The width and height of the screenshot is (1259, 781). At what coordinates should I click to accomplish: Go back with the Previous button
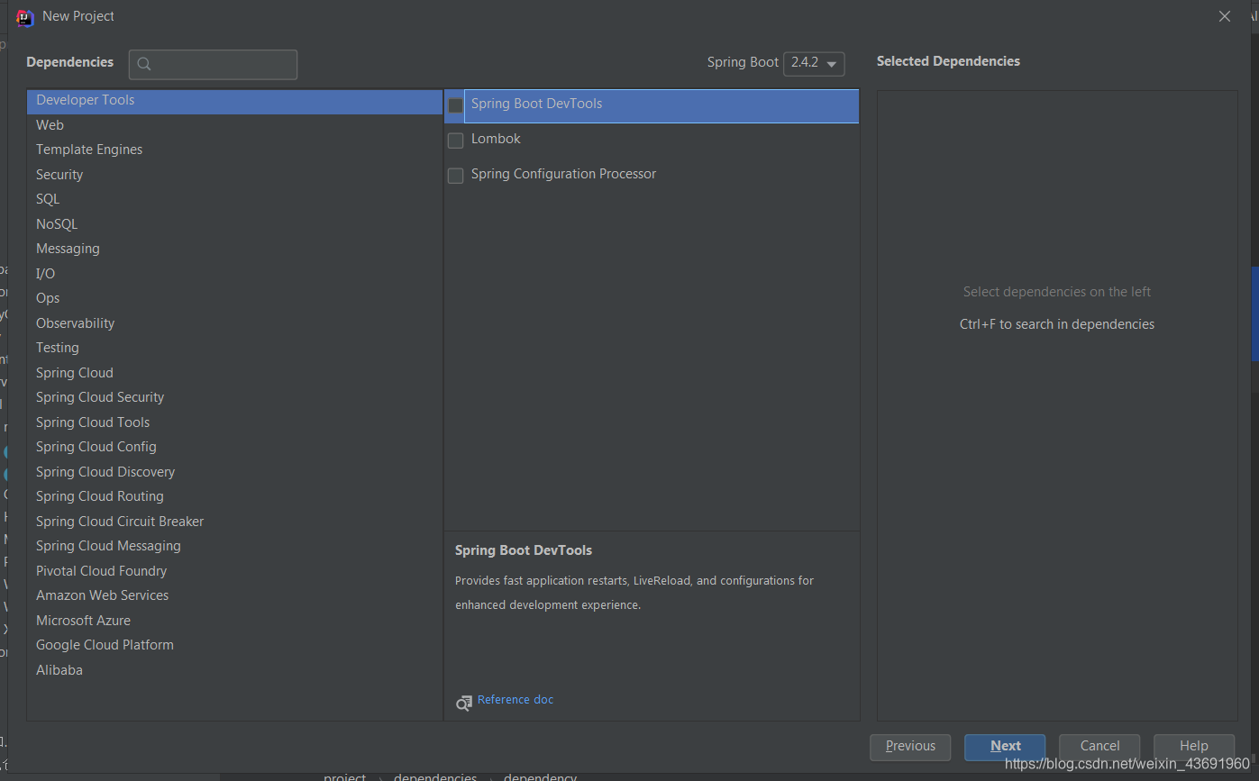tap(910, 747)
